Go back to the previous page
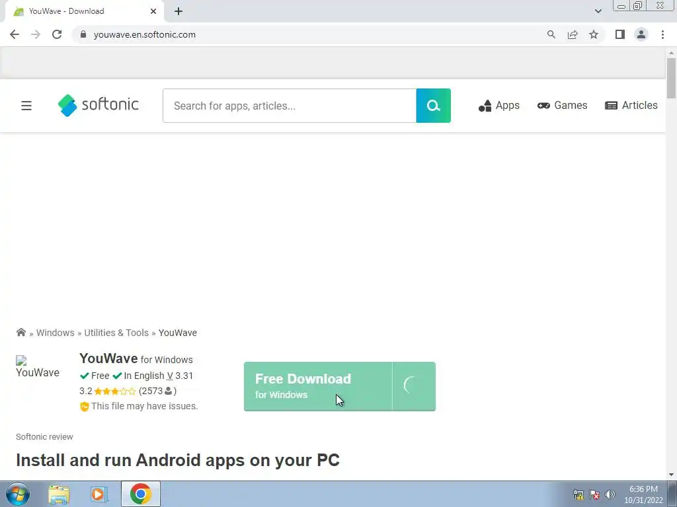This screenshot has height=507, width=677. [15, 34]
